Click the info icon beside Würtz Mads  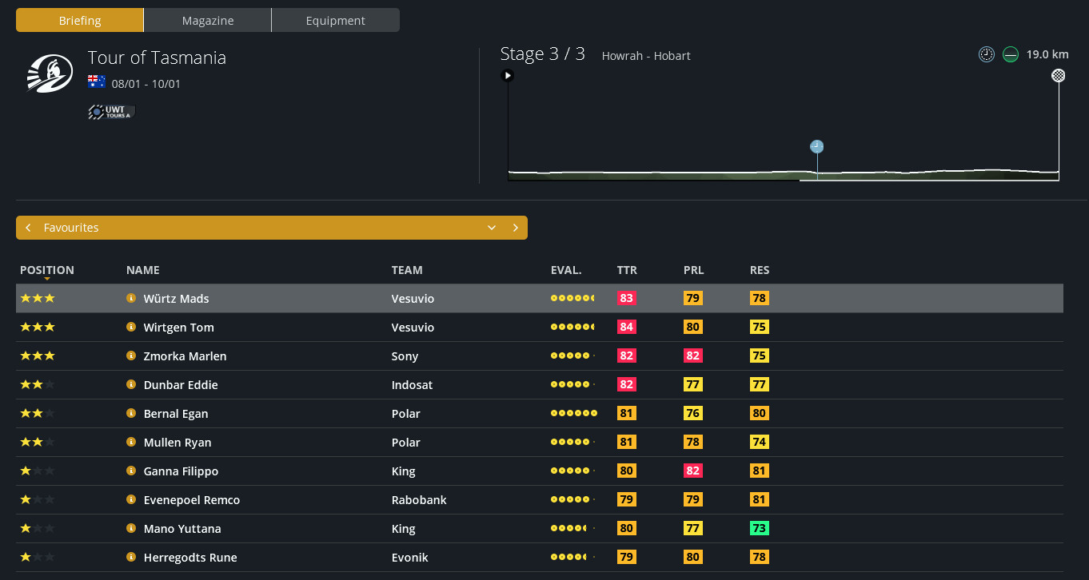pyautogui.click(x=131, y=298)
